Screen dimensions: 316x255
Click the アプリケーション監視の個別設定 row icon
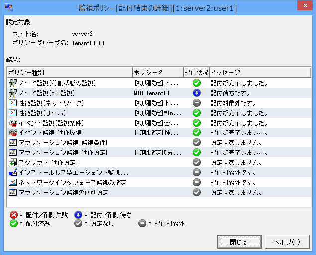(13, 192)
